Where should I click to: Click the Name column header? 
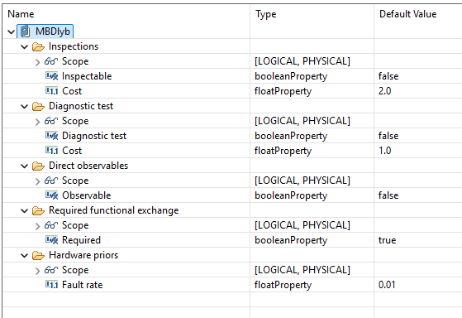(x=126, y=14)
